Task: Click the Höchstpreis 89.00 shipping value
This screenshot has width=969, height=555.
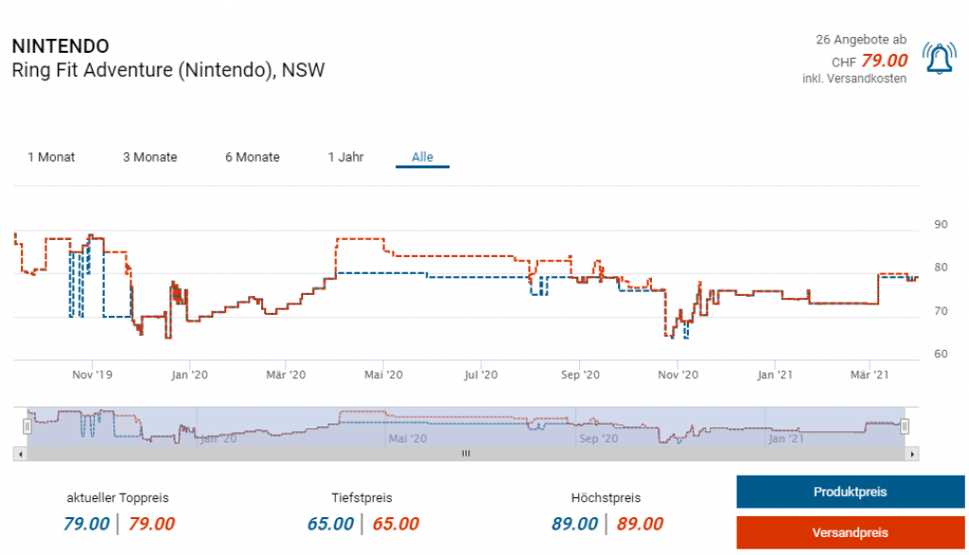Action: 640,524
